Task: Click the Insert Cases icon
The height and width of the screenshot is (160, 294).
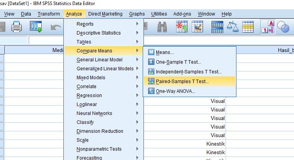Action: 182,27
